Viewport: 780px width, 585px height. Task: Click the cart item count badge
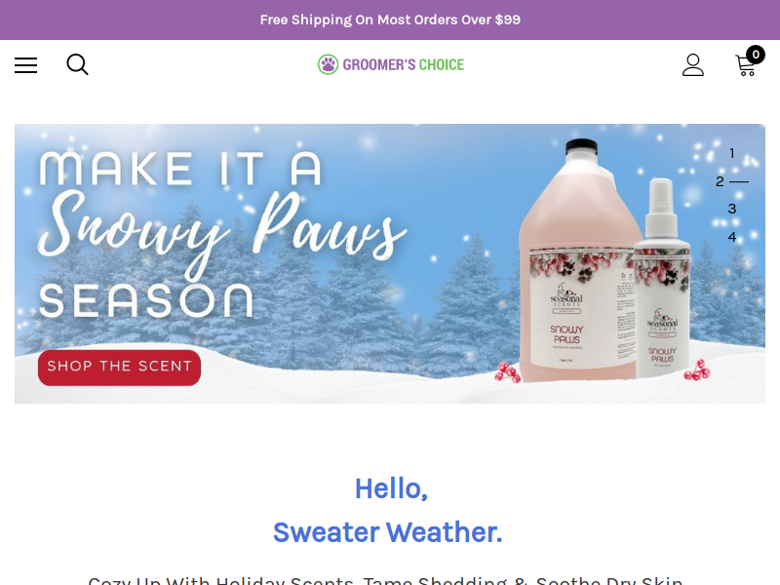756,55
